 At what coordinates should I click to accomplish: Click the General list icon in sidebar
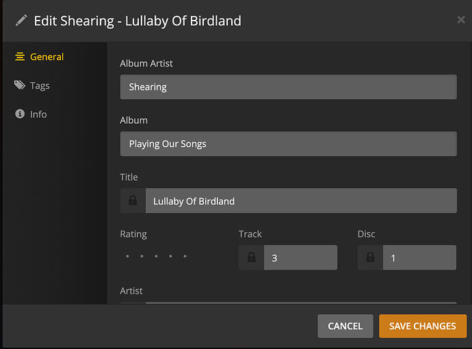pos(20,57)
